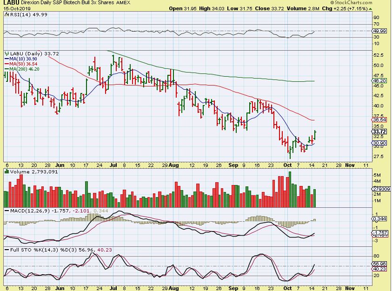Click the LABU (Daily) 33.72 label
The width and height of the screenshot is (392, 291).
click(34, 53)
